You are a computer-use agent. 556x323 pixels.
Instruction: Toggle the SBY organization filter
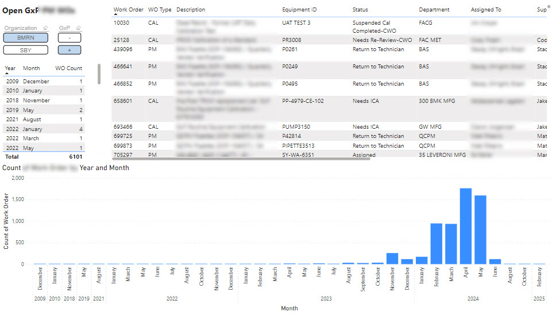(x=26, y=50)
